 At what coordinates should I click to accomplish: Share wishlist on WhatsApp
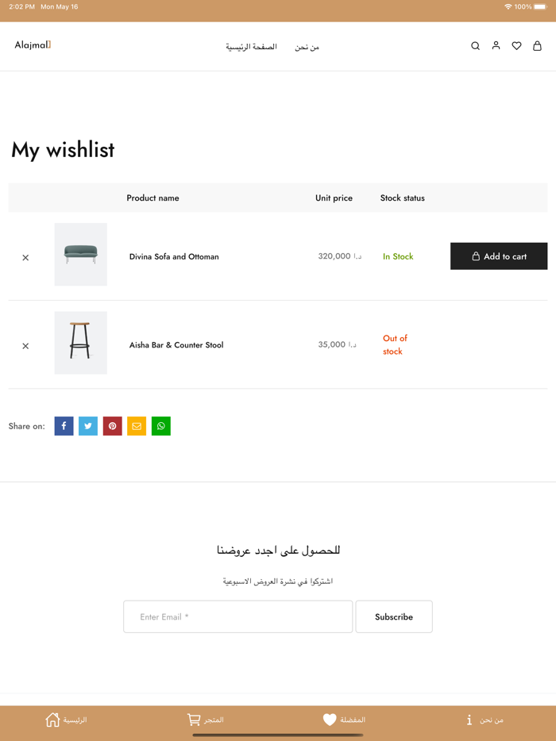click(x=160, y=426)
